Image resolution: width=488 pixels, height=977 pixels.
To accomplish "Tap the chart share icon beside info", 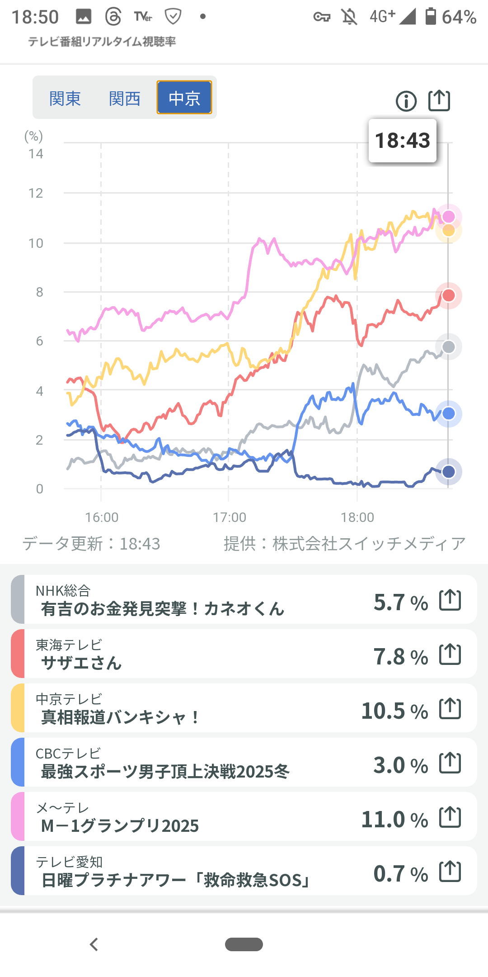I will pyautogui.click(x=439, y=100).
